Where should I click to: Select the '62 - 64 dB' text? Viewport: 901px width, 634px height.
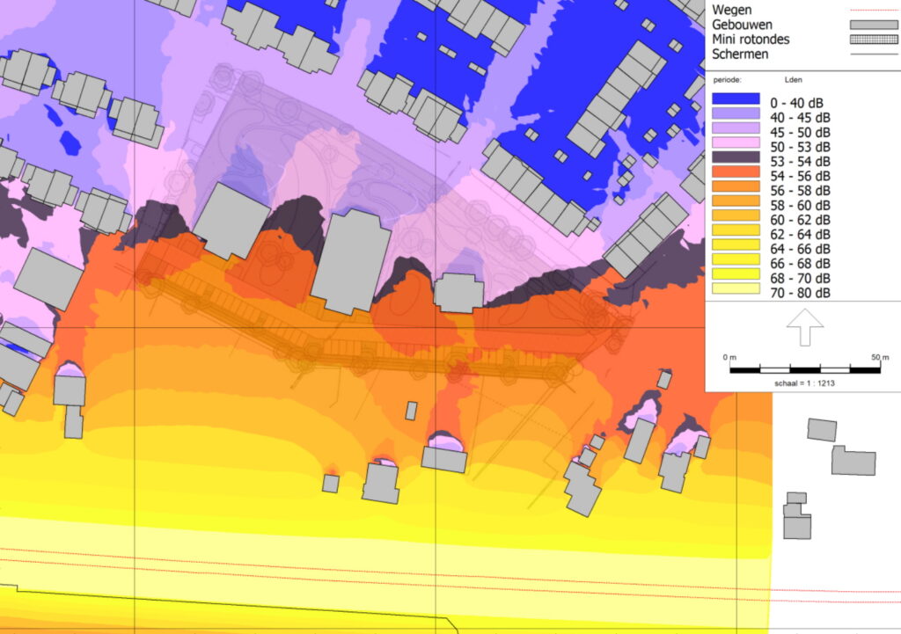(800, 234)
